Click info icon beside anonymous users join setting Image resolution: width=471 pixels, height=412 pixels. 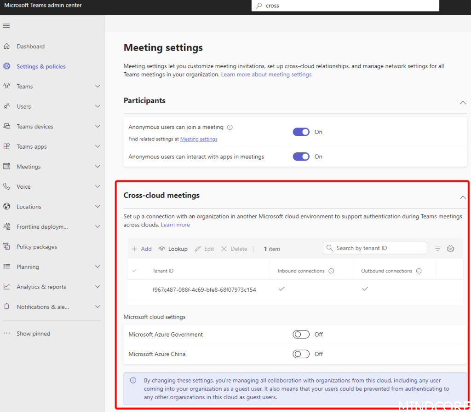tap(230, 128)
